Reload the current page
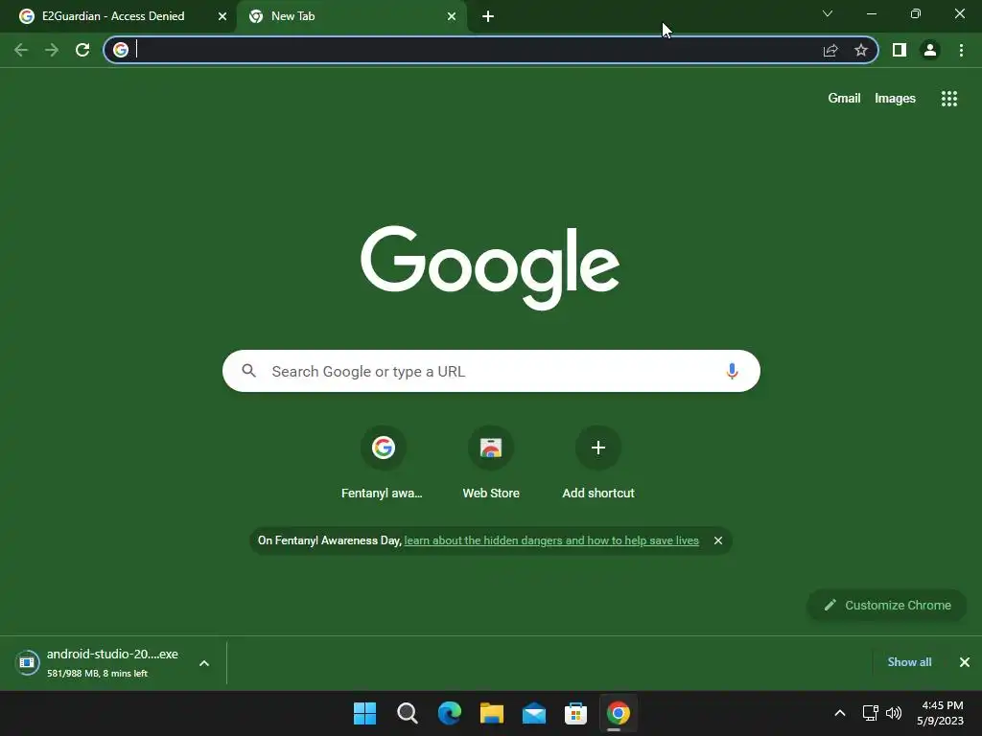The width and height of the screenshot is (982, 736). pyautogui.click(x=82, y=50)
